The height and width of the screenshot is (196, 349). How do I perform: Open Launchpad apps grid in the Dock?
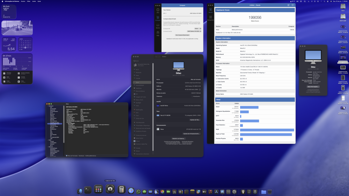click(98, 189)
